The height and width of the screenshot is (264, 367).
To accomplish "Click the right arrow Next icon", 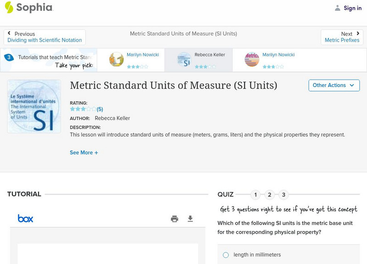I will (357, 34).
